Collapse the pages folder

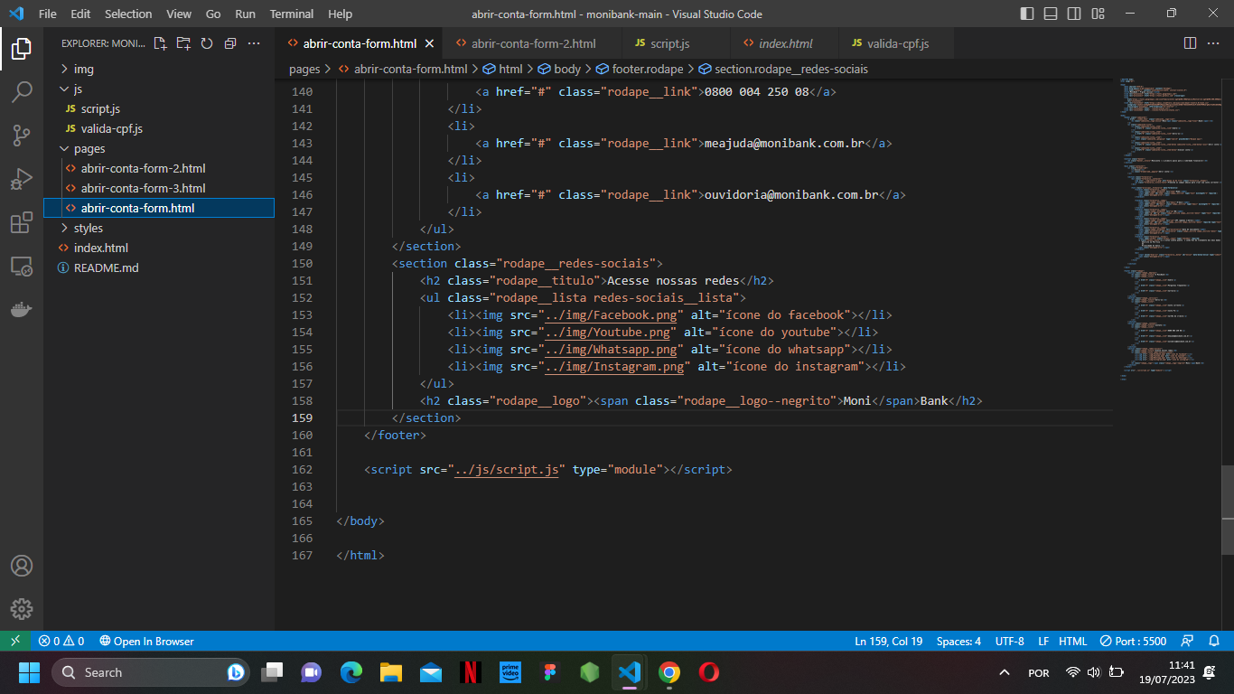(159, 148)
